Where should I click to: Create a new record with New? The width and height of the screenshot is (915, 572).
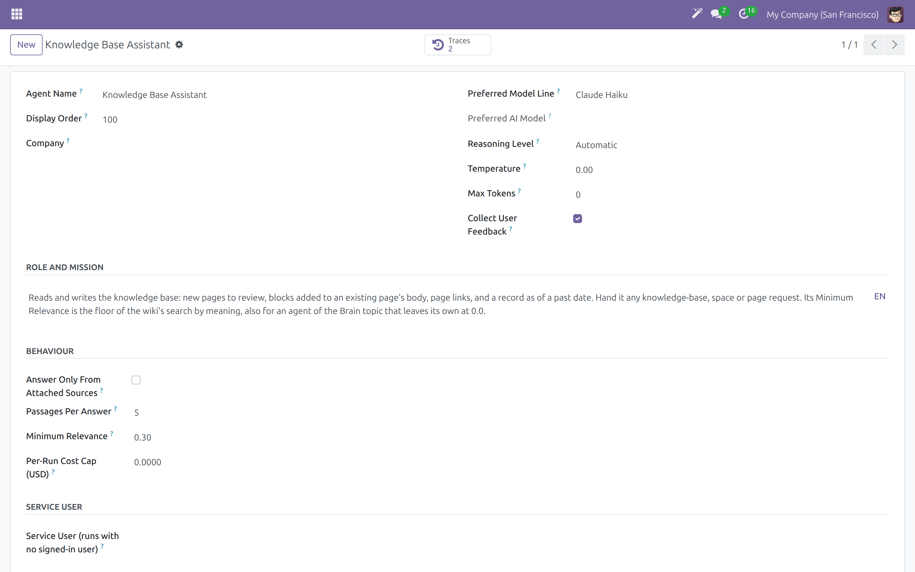(x=26, y=44)
